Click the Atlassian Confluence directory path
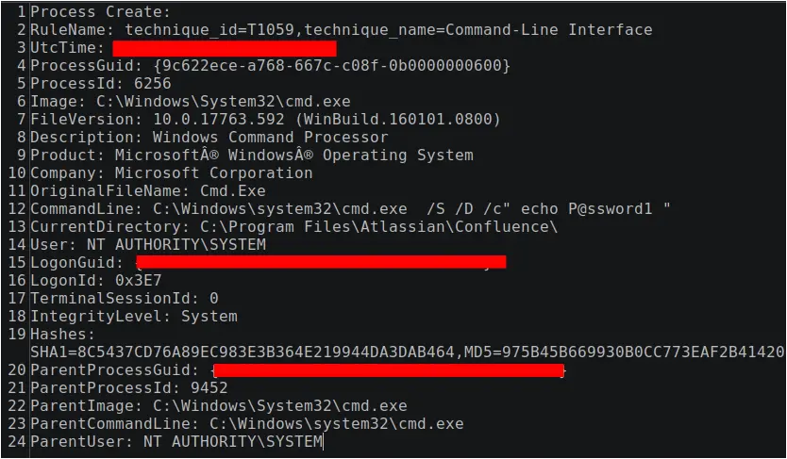Viewport: 787px width, 459px height. [378, 227]
